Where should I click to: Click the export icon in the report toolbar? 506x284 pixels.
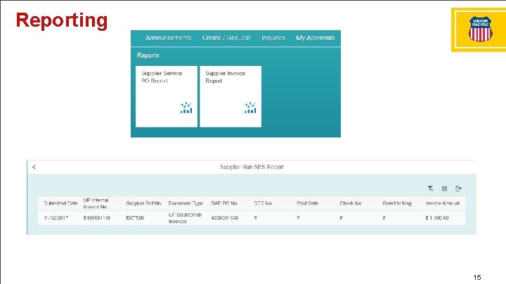pos(458,189)
